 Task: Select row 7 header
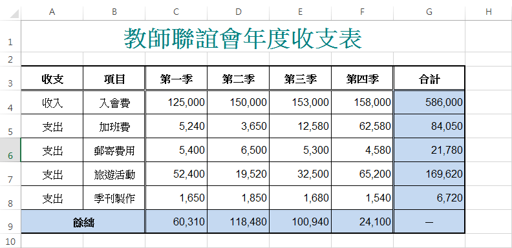[x=10, y=174]
